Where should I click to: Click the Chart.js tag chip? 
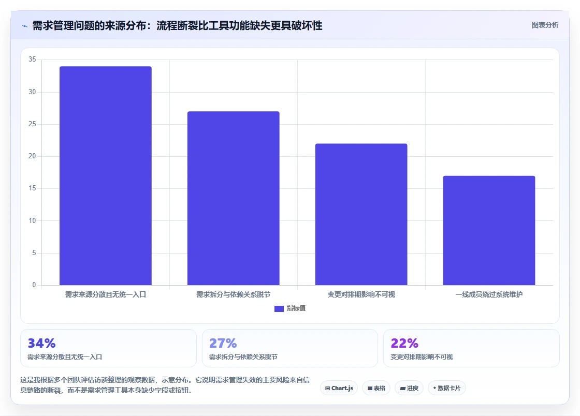[339, 388]
